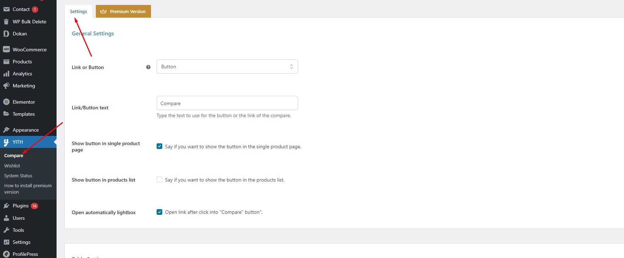Uncheck Show button in single product page
Viewport: 624px width, 258px height.
(x=159, y=146)
